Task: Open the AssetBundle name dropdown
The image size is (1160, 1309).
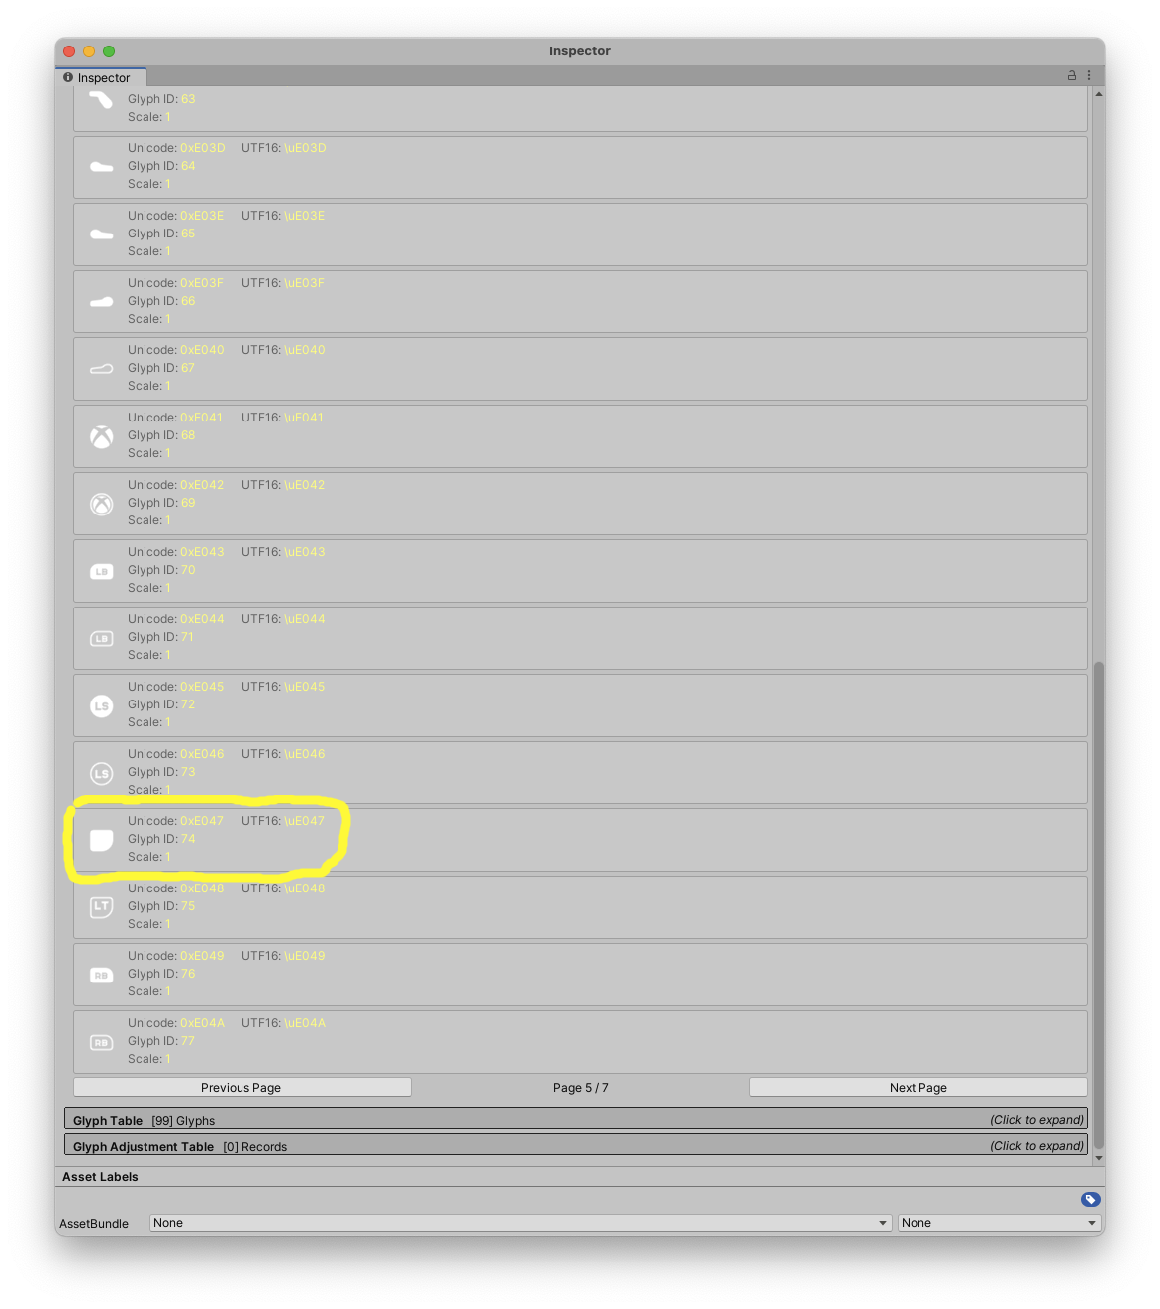Action: 520,1223
